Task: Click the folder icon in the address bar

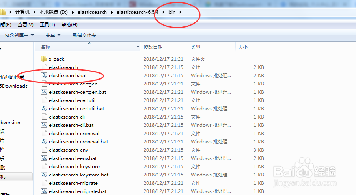Action: click(x=3, y=12)
